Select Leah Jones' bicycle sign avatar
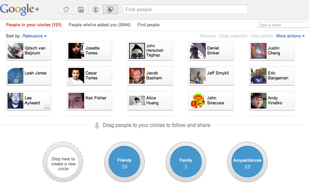The height and width of the screenshot is (185, 309). (15, 76)
